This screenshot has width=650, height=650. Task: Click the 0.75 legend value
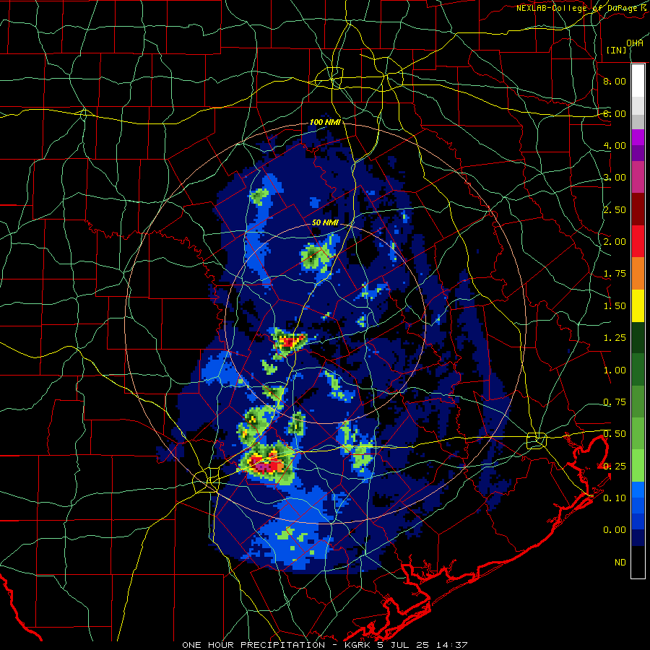[x=615, y=402]
